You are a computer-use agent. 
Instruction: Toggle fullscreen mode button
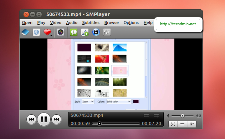click(x=173, y=124)
